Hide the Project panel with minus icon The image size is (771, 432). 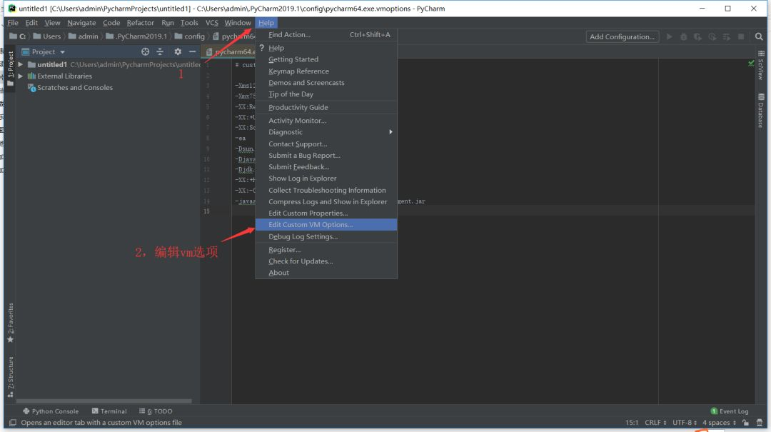[192, 51]
